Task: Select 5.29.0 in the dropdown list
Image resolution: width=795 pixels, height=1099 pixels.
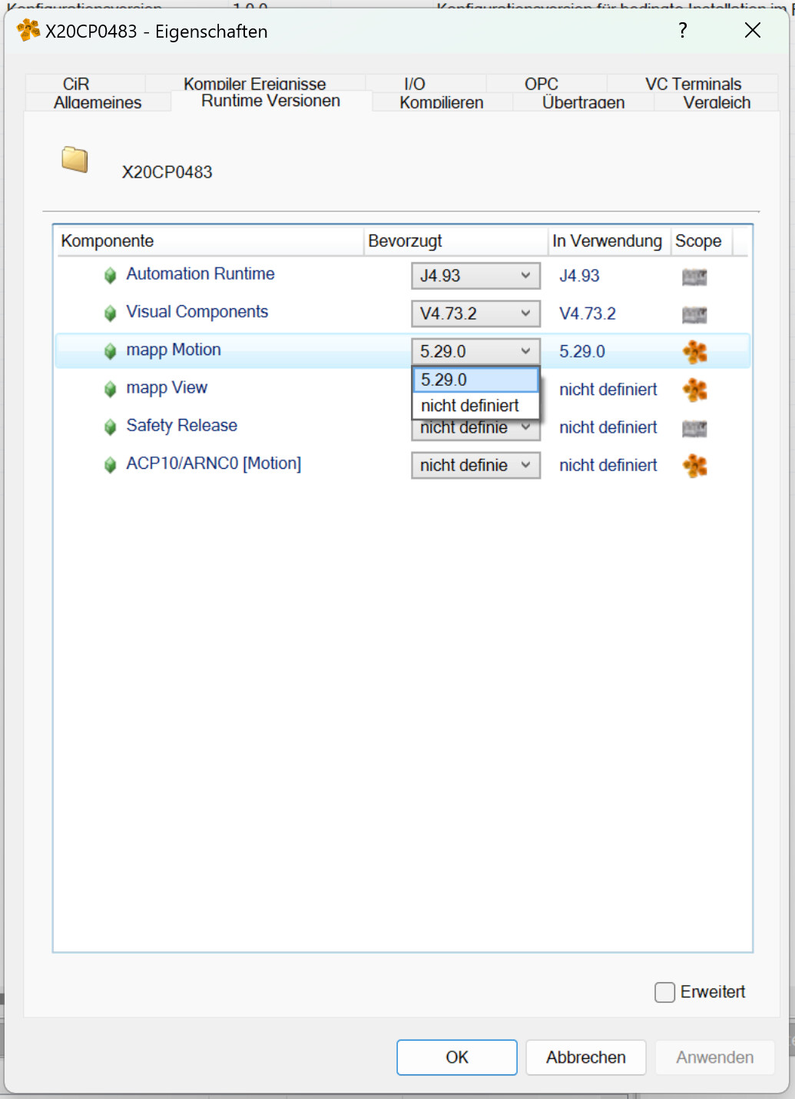Action: tap(475, 380)
